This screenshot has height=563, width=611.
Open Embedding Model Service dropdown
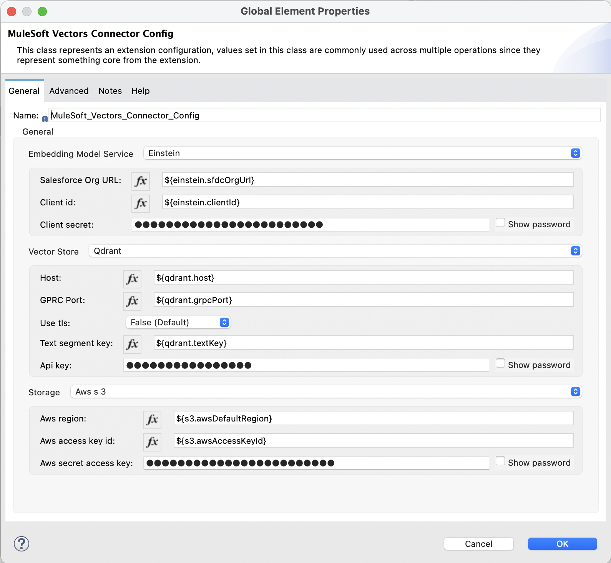(x=362, y=153)
